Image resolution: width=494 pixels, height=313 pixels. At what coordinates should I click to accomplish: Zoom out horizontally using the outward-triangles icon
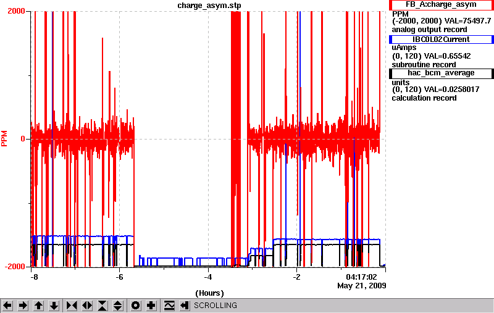pos(87,306)
